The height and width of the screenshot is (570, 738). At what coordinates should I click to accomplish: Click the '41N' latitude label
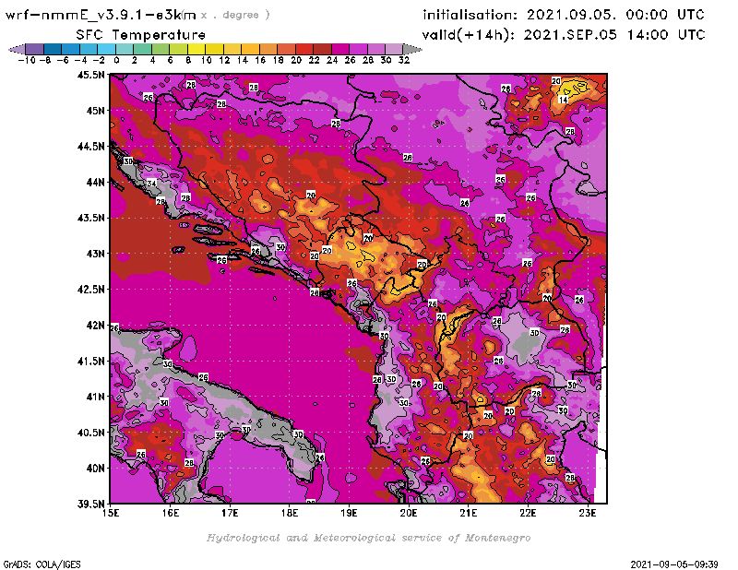click(95, 397)
